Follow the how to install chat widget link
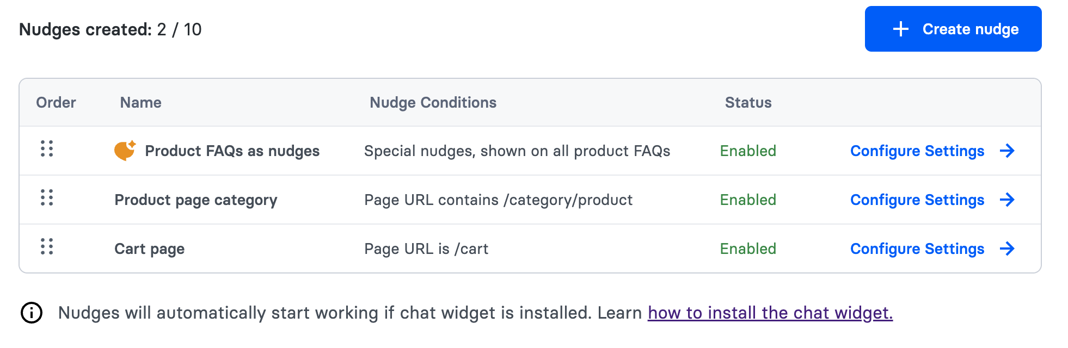Screen dimensions: 1068x348 click(x=770, y=313)
